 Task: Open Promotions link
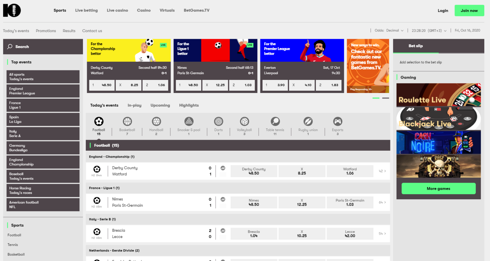click(x=46, y=31)
